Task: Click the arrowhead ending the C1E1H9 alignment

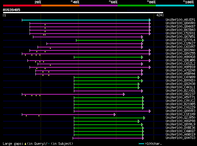Action: [115, 115]
